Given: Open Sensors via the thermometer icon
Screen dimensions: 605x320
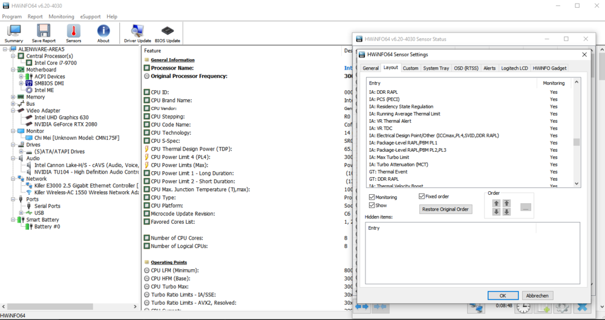Looking at the screenshot, I should [73, 33].
